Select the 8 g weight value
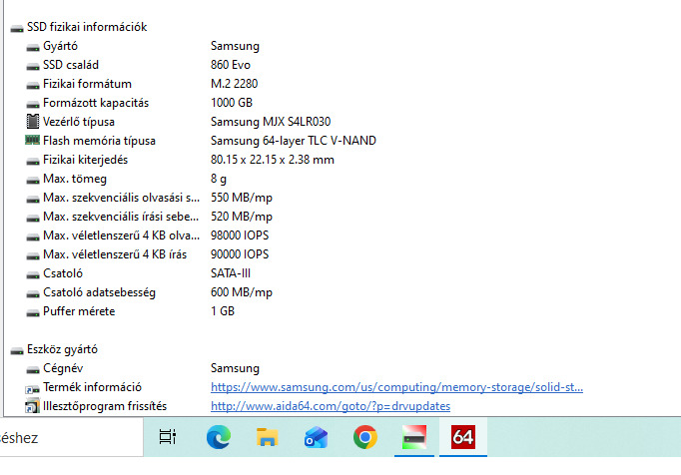Viewport: 681px width, 475px height. [x=219, y=179]
